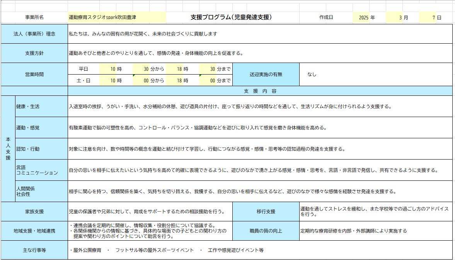
Task: Select the 支援方針 description text cell
Action: (260, 53)
